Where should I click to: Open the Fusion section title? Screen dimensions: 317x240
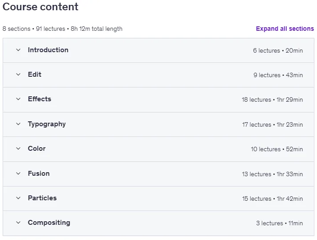39,174
